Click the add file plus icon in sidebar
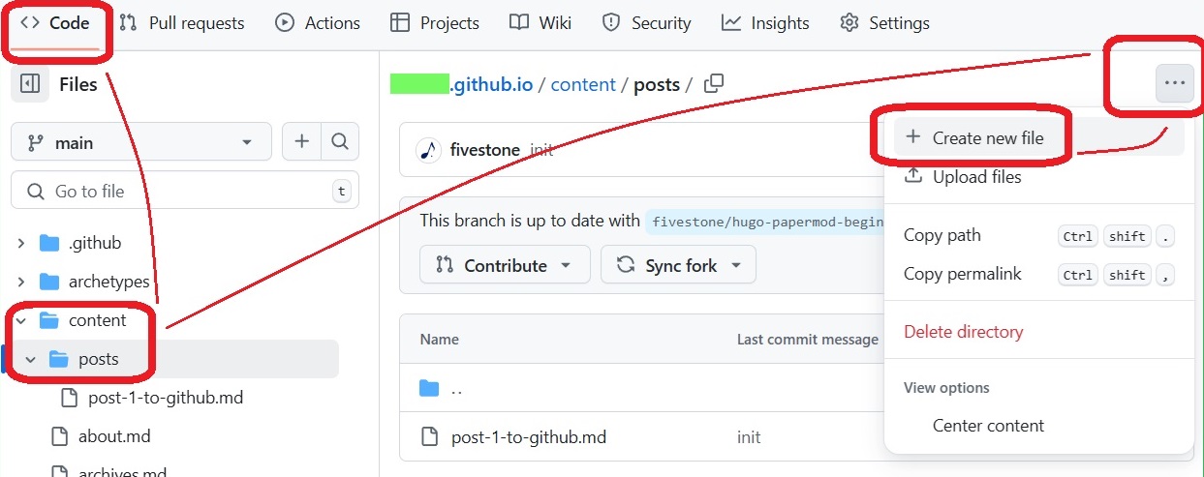 click(302, 142)
